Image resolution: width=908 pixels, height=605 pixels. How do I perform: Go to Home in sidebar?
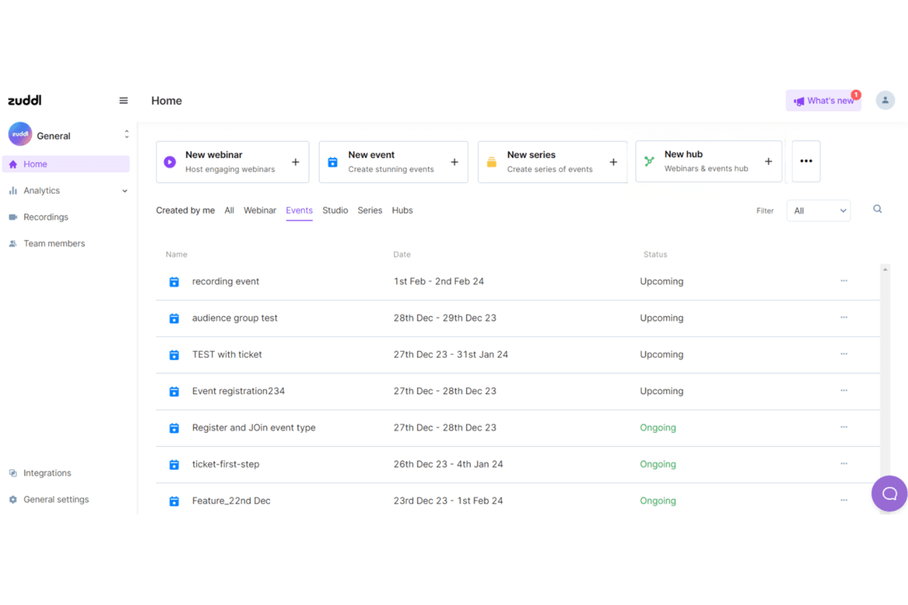[x=66, y=164]
